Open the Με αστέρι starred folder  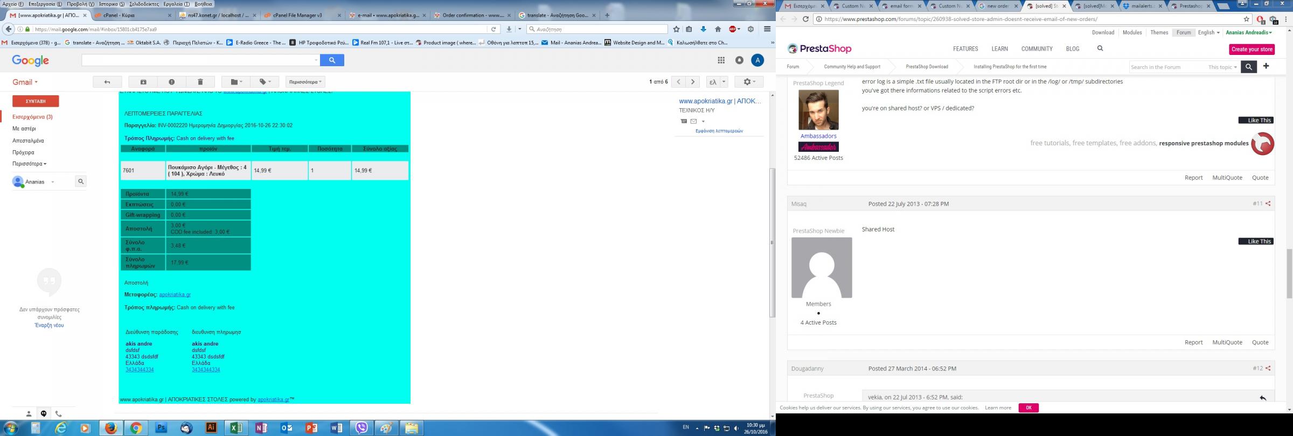24,129
